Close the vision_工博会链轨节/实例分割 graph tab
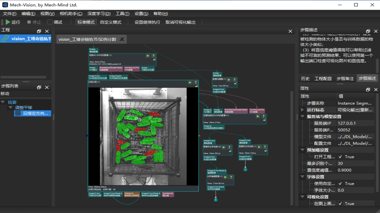380x213 pixels. pyautogui.click(x=121, y=39)
